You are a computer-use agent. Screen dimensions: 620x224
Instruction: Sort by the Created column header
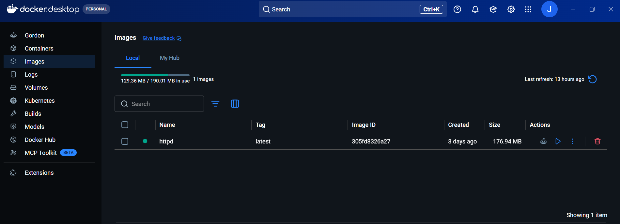pos(458,125)
